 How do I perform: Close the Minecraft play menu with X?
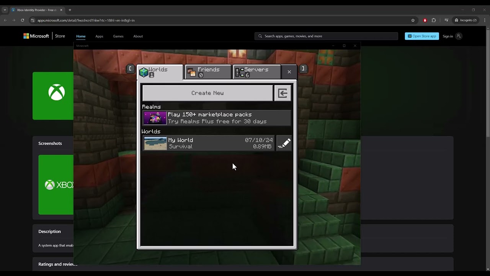pyautogui.click(x=289, y=72)
